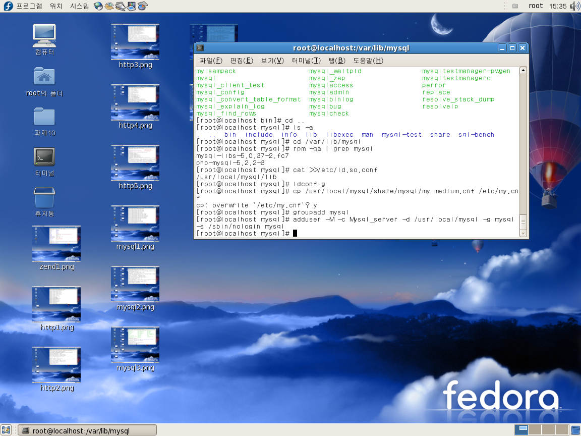Select the mysql1.png thumbnail
The height and width of the screenshot is (436, 581).
135,223
